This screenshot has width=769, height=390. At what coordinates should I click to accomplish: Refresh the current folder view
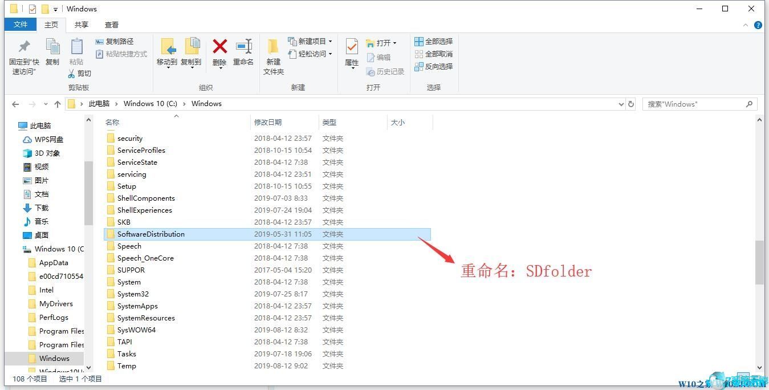[631, 104]
